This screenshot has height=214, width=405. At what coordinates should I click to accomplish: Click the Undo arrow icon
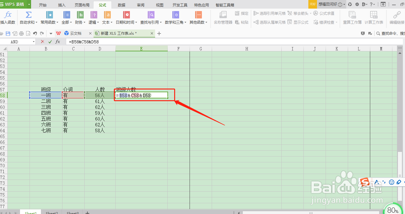[x=35, y=34]
